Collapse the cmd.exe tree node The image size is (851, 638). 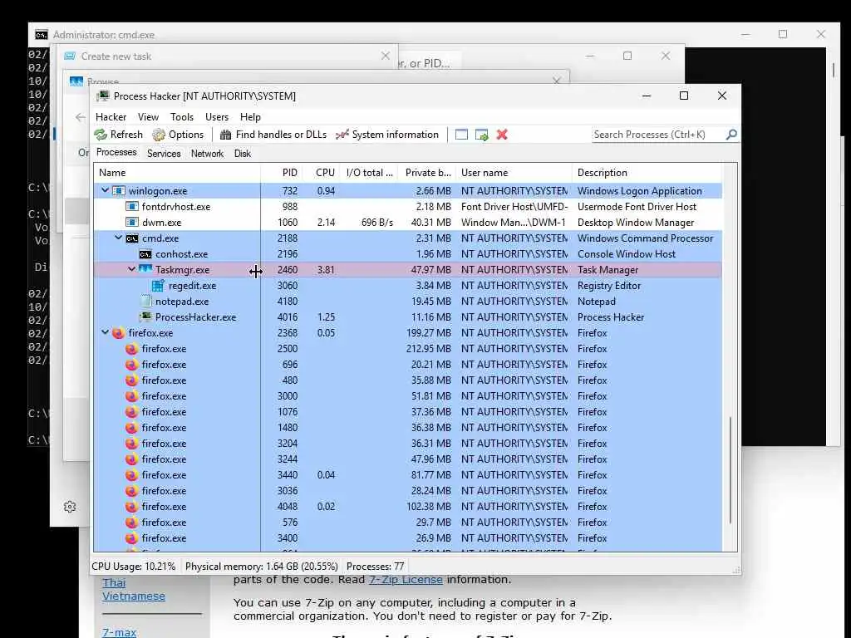tap(118, 238)
